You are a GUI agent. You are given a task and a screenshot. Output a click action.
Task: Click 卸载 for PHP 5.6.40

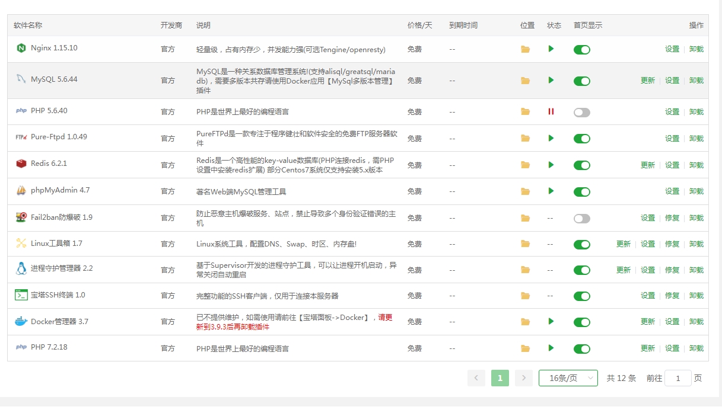pos(696,112)
